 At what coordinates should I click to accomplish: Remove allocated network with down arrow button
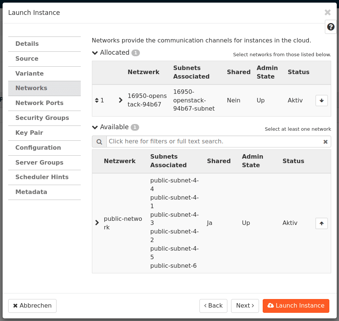322,101
